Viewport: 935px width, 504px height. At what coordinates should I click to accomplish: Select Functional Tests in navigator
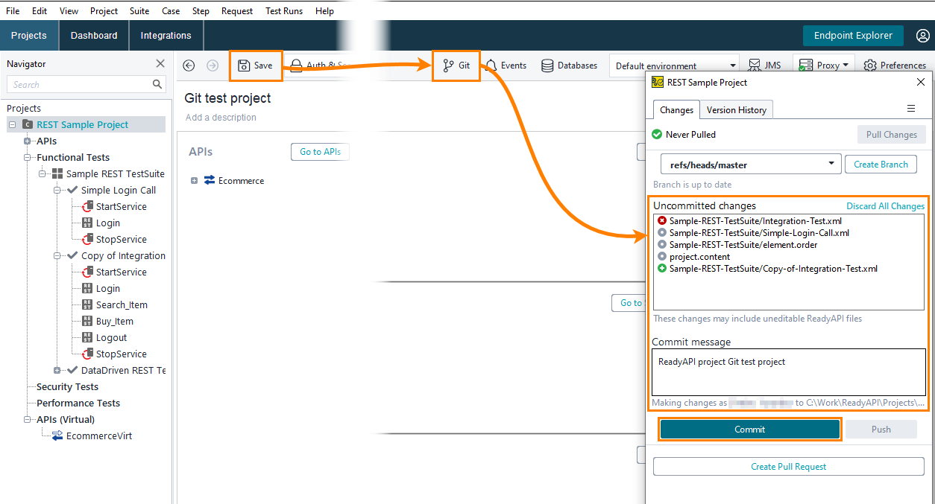tap(73, 157)
